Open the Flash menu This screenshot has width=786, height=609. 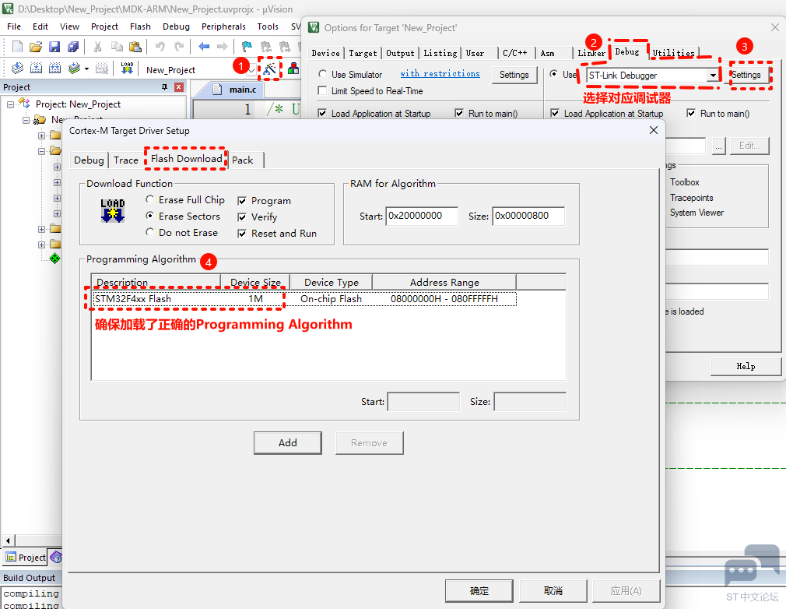(140, 26)
